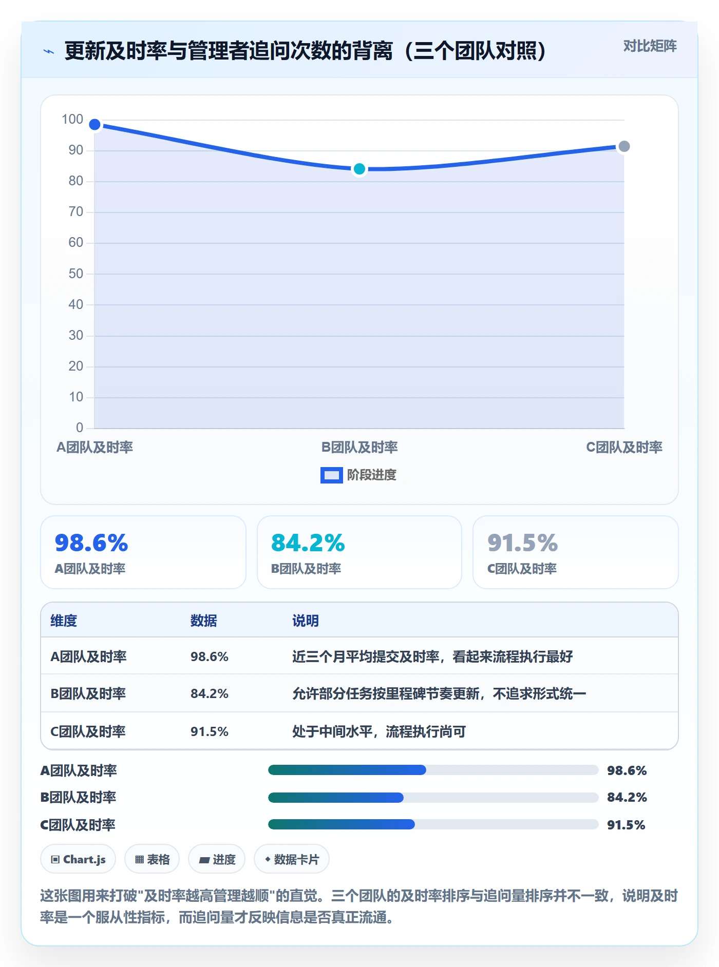The width and height of the screenshot is (719, 967).
Task: Click the 98.6% value beside progress bar
Action: click(627, 770)
